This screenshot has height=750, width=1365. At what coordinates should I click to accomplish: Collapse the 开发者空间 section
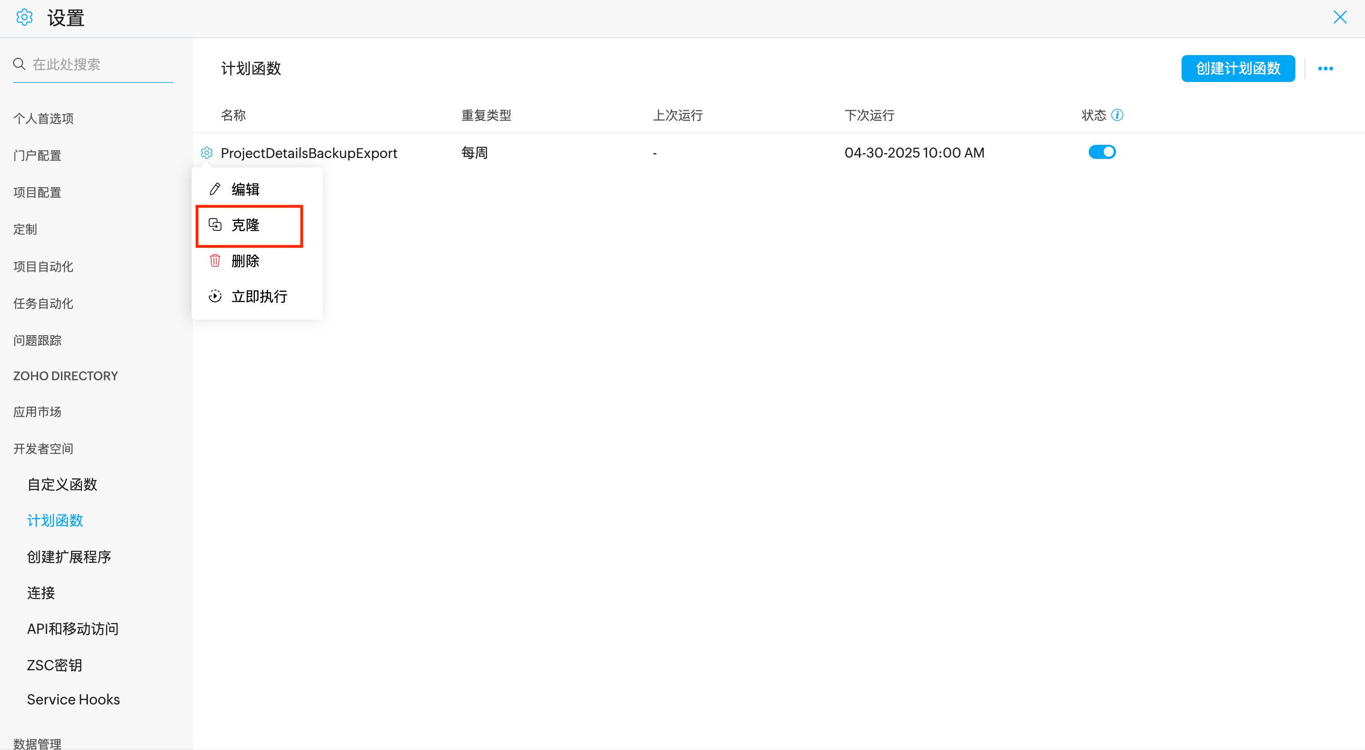tap(43, 449)
